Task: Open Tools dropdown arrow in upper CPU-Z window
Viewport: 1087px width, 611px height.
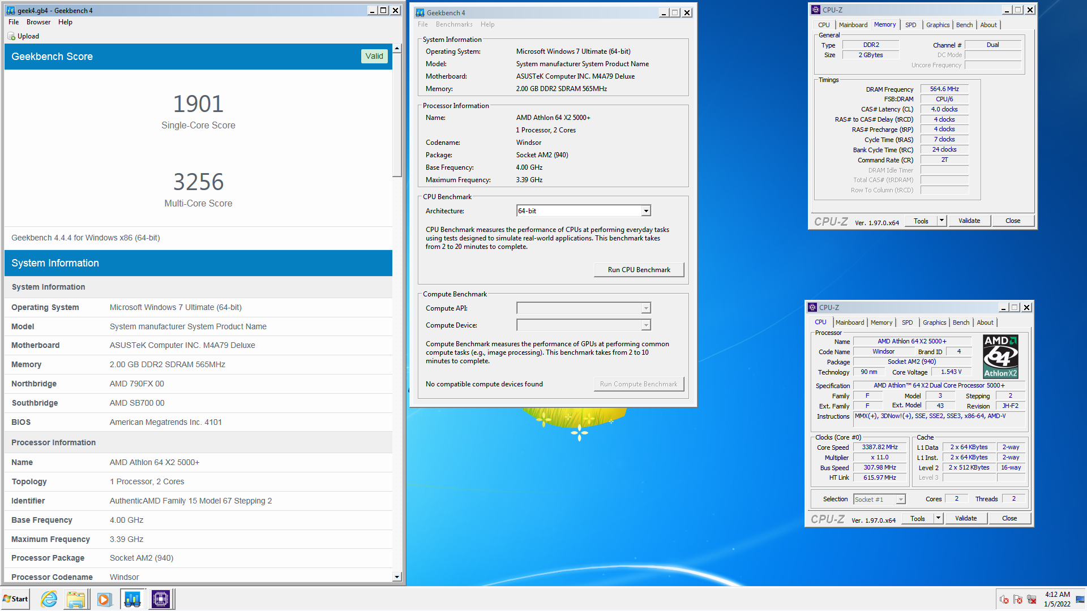Action: coord(942,221)
